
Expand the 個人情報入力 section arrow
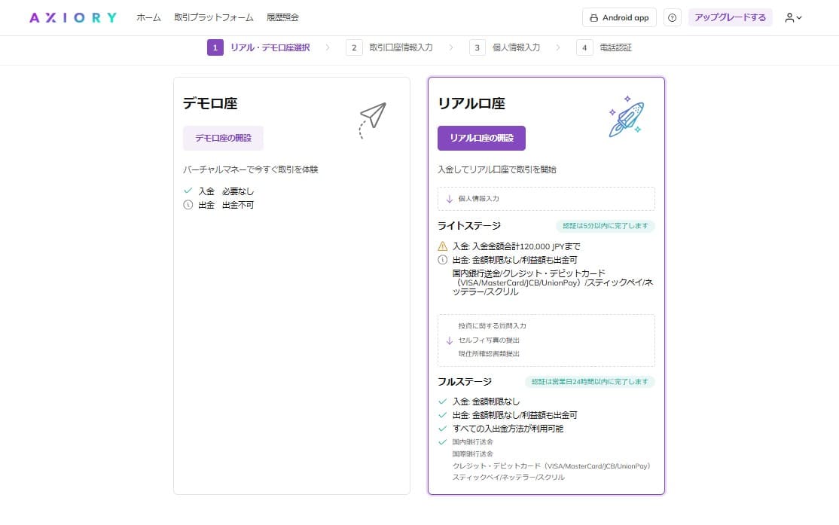[449, 198]
